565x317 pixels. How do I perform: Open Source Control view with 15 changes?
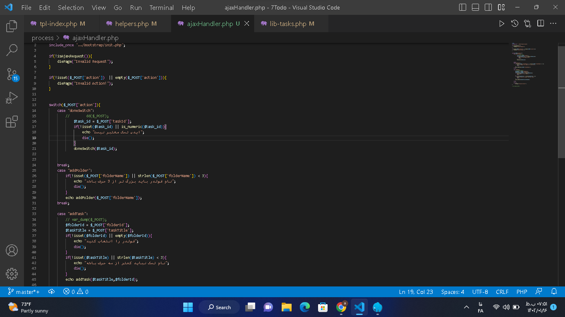click(x=12, y=74)
